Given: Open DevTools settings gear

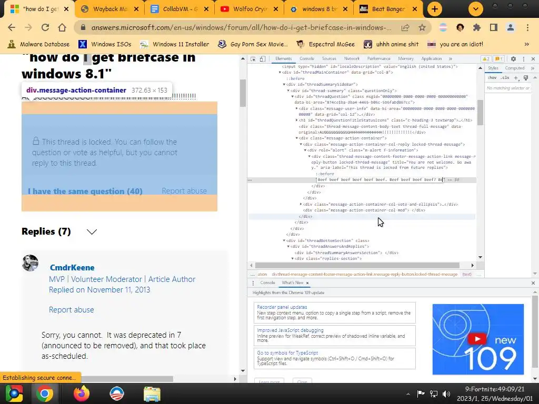Looking at the screenshot, I should pos(513,59).
